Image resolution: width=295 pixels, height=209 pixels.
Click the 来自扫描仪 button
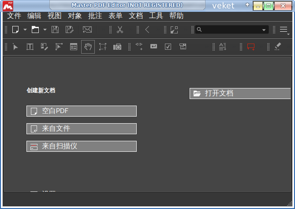[x=82, y=146]
